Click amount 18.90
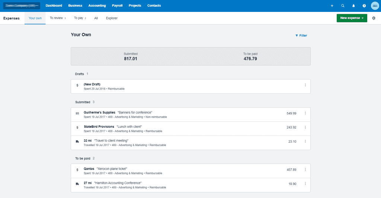 click(292, 184)
